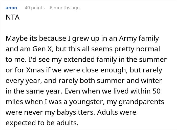
Task: Click the word Xmas in the comment
Action: (x=35, y=70)
